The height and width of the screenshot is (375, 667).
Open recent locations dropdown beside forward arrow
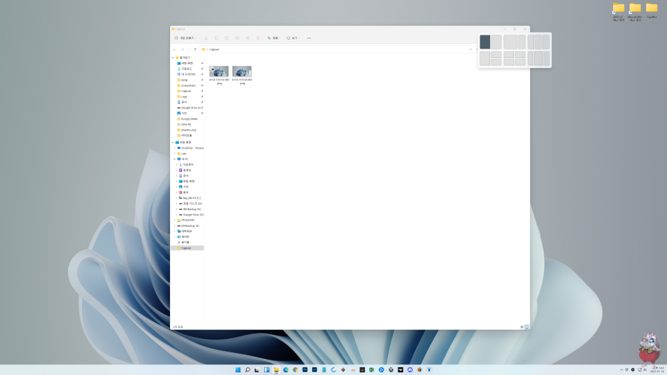pyautogui.click(x=189, y=49)
